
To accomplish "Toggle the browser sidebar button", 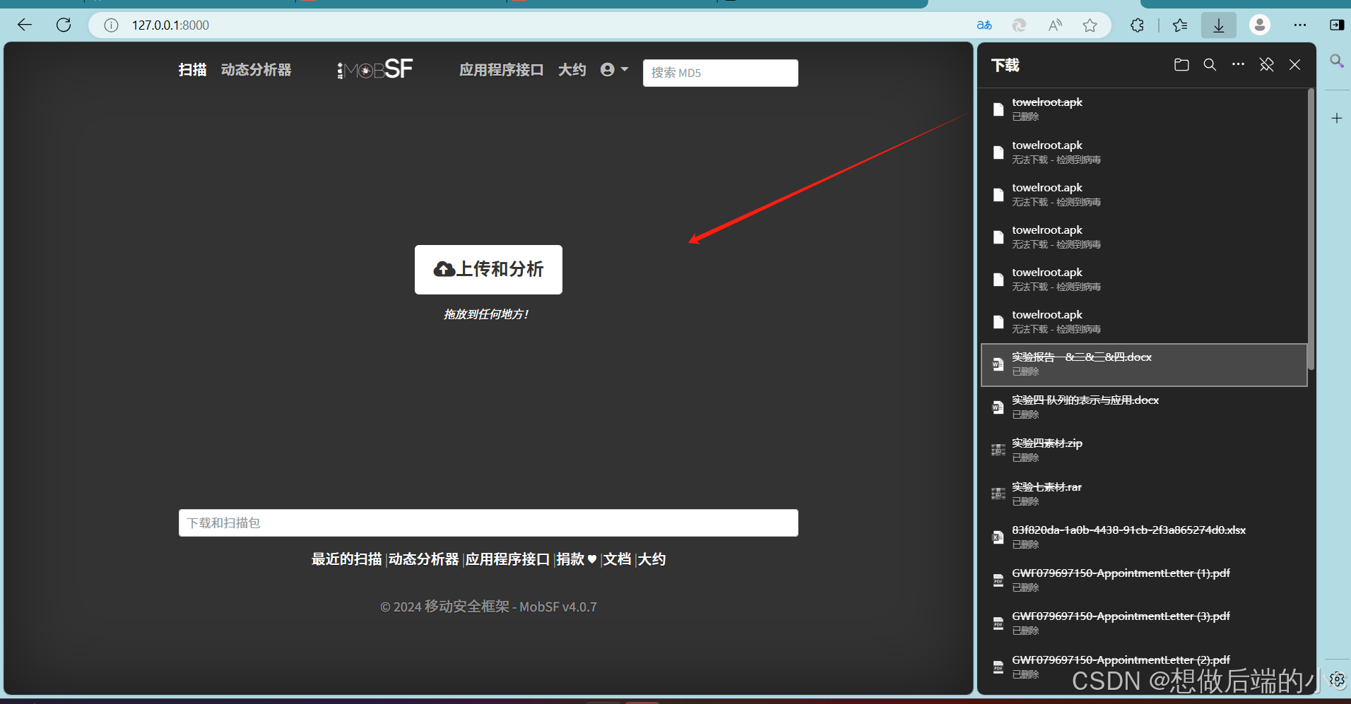I will point(1337,25).
